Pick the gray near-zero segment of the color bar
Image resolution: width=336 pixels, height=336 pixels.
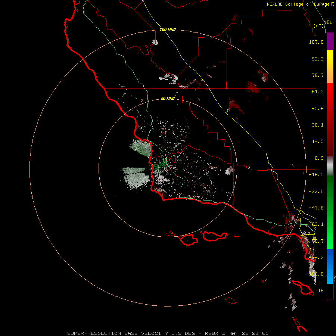pos(330,166)
